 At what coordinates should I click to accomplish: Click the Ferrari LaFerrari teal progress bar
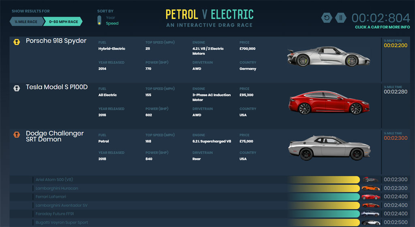323,197
